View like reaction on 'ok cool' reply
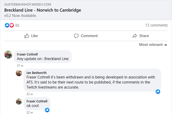The height and width of the screenshot is (115, 172). pyautogui.click(x=47, y=110)
